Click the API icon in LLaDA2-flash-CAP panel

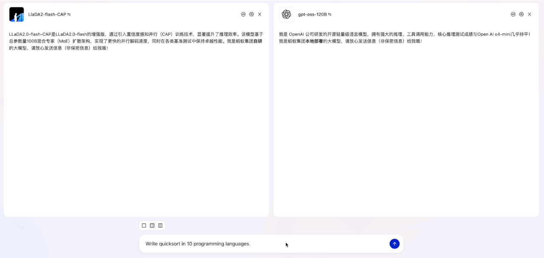tap(243, 14)
